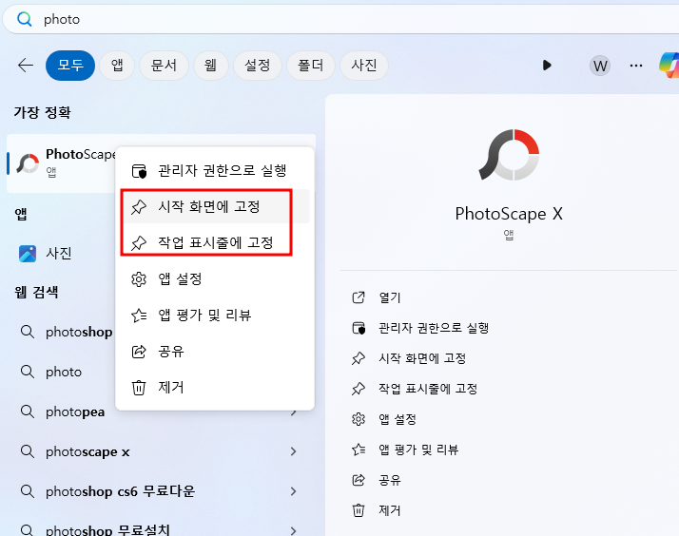
Task: Choose 앱 설정 in context menu
Action: pos(215,278)
